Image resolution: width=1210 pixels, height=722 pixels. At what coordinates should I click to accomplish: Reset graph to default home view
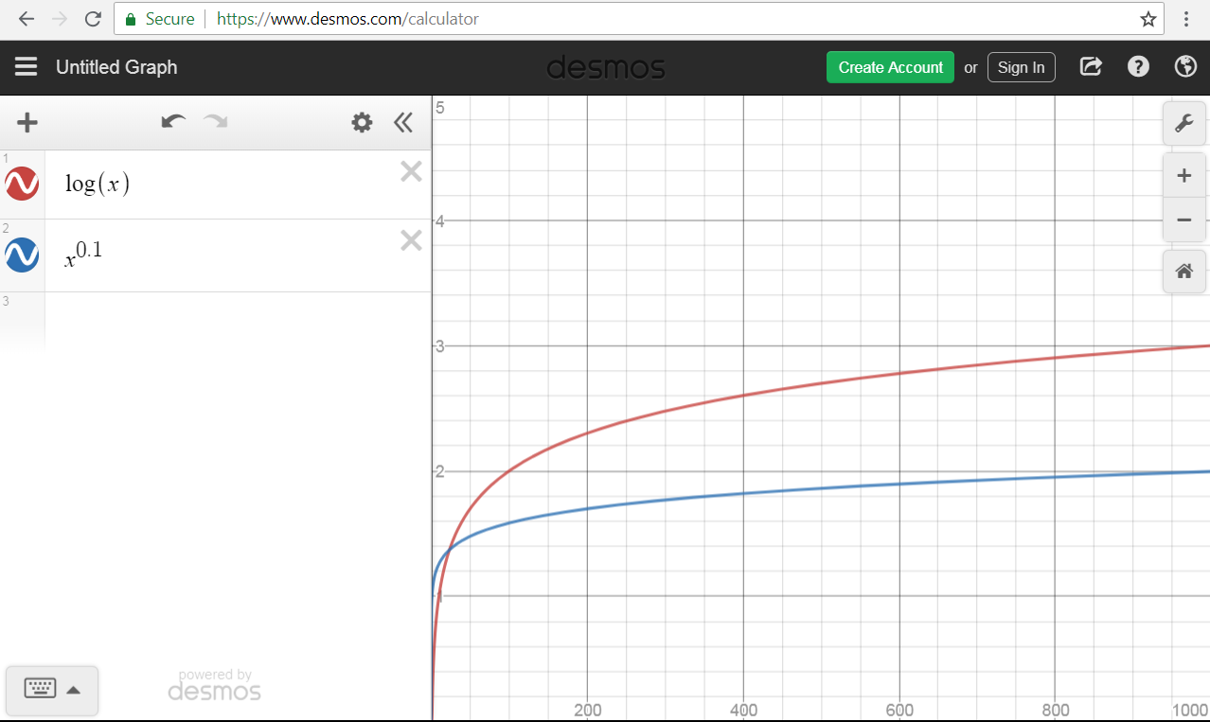coord(1183,272)
